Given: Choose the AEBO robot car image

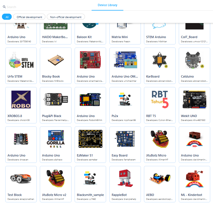Looking at the screenshot, I should click(160, 178).
